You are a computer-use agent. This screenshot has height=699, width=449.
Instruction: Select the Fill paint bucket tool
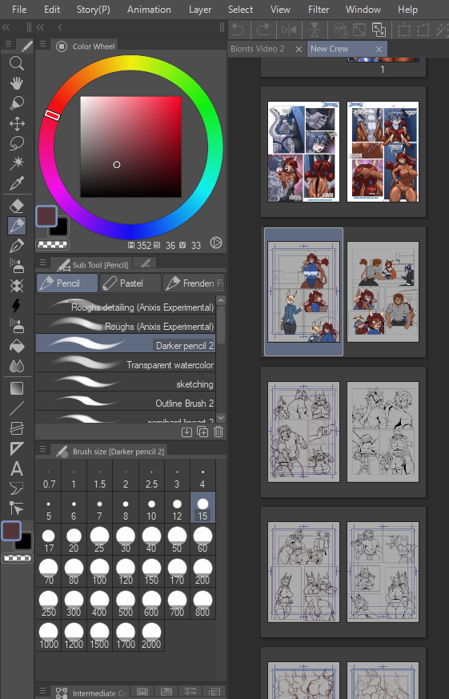[17, 346]
